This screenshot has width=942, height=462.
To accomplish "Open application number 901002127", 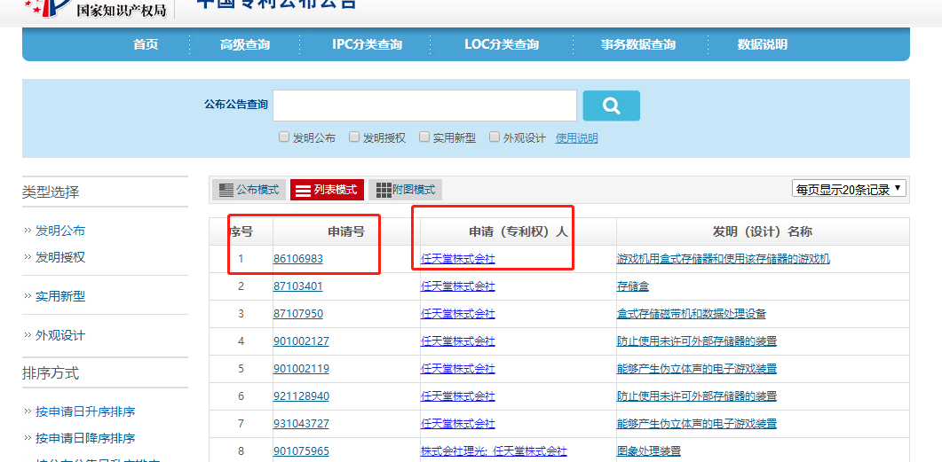I will (301, 341).
